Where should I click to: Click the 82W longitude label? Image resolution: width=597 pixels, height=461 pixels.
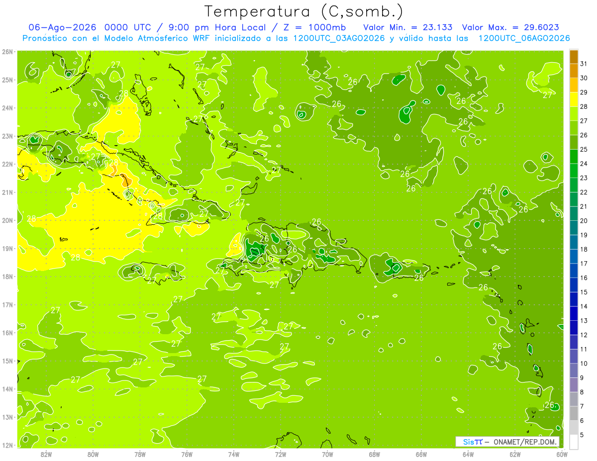tap(46, 455)
